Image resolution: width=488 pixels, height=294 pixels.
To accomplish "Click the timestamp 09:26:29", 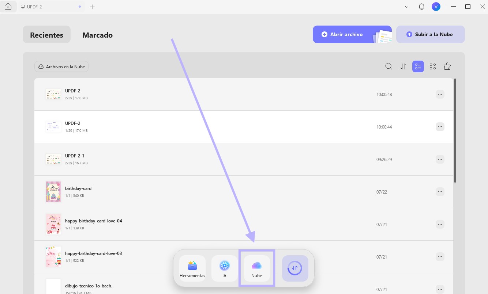I will pos(384,160).
